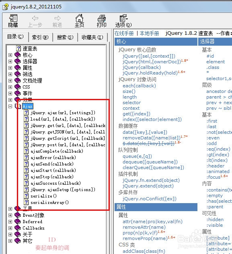
Task: Switch to the 收藏夹(I) tab
Action: (x=92, y=37)
